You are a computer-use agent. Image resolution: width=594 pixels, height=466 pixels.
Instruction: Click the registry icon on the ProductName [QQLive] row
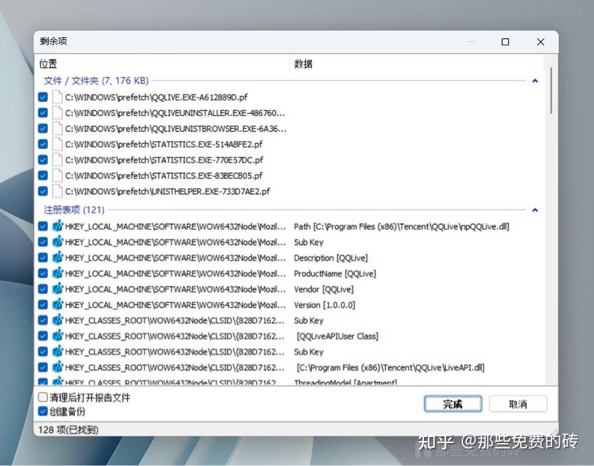57,273
